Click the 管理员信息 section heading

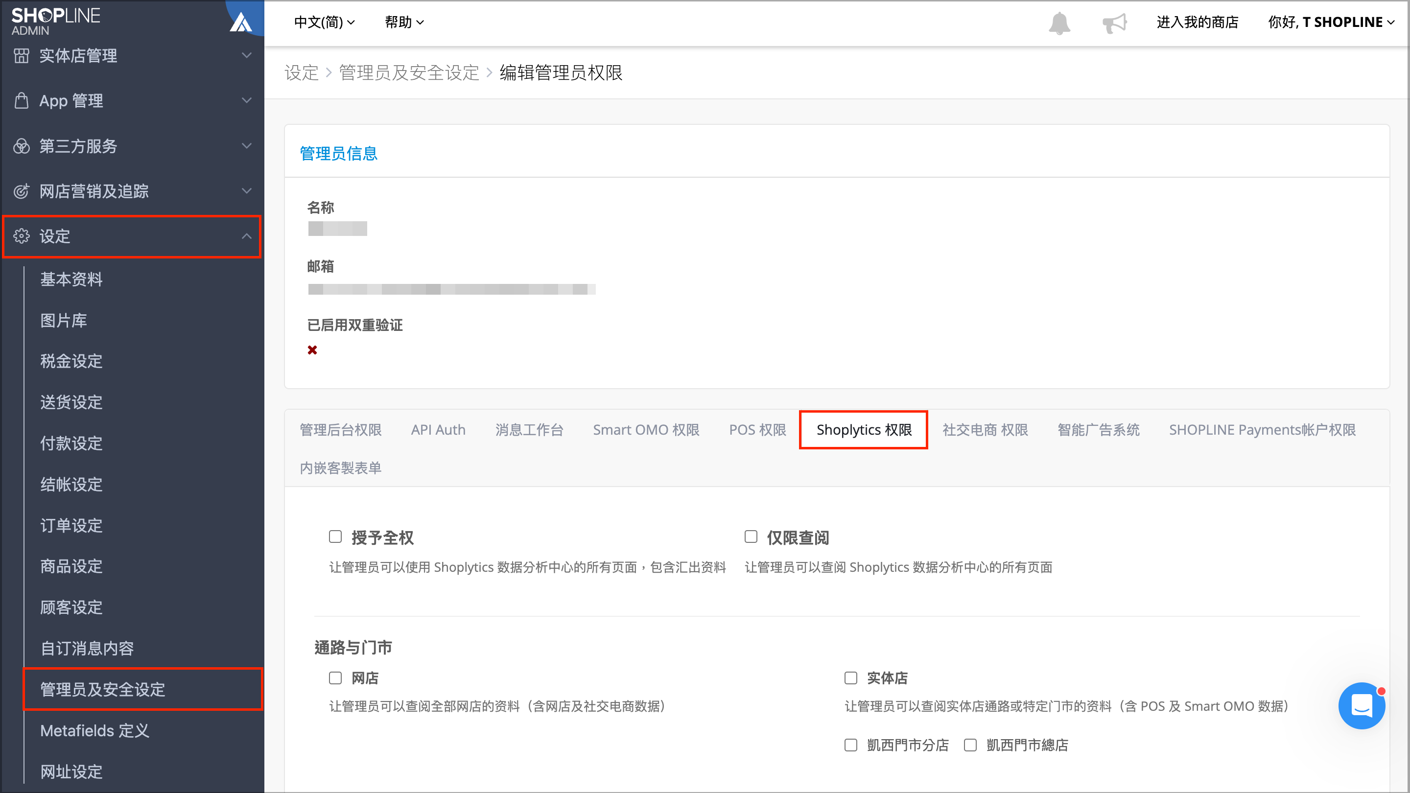(x=339, y=154)
